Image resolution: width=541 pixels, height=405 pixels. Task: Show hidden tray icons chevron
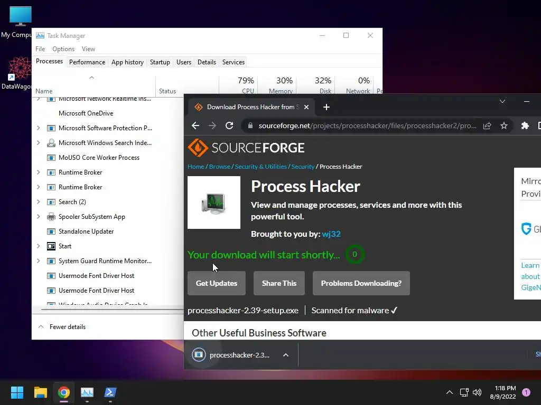[x=450, y=392]
